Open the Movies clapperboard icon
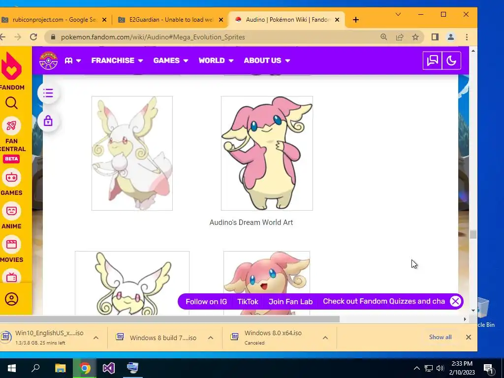 11,244
